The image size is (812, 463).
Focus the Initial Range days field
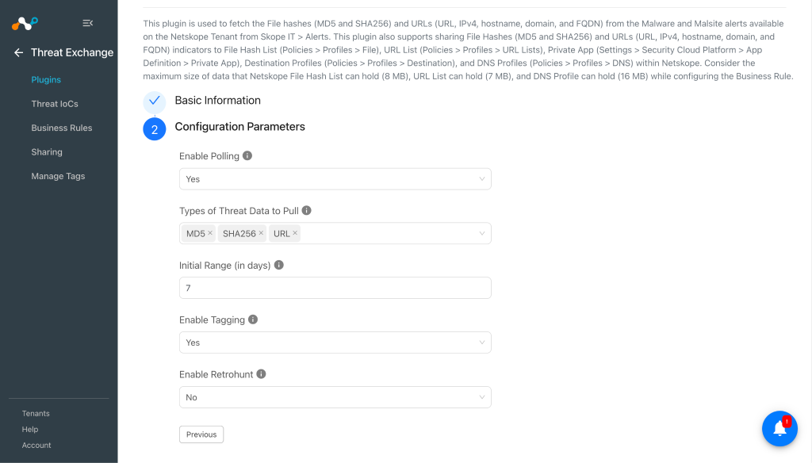pyautogui.click(x=335, y=288)
